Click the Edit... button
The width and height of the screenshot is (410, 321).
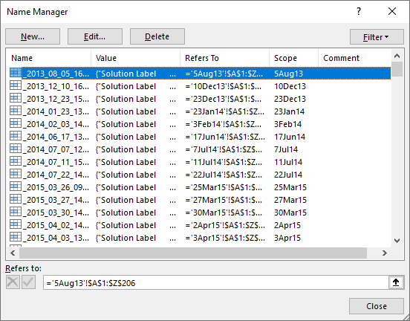[95, 36]
